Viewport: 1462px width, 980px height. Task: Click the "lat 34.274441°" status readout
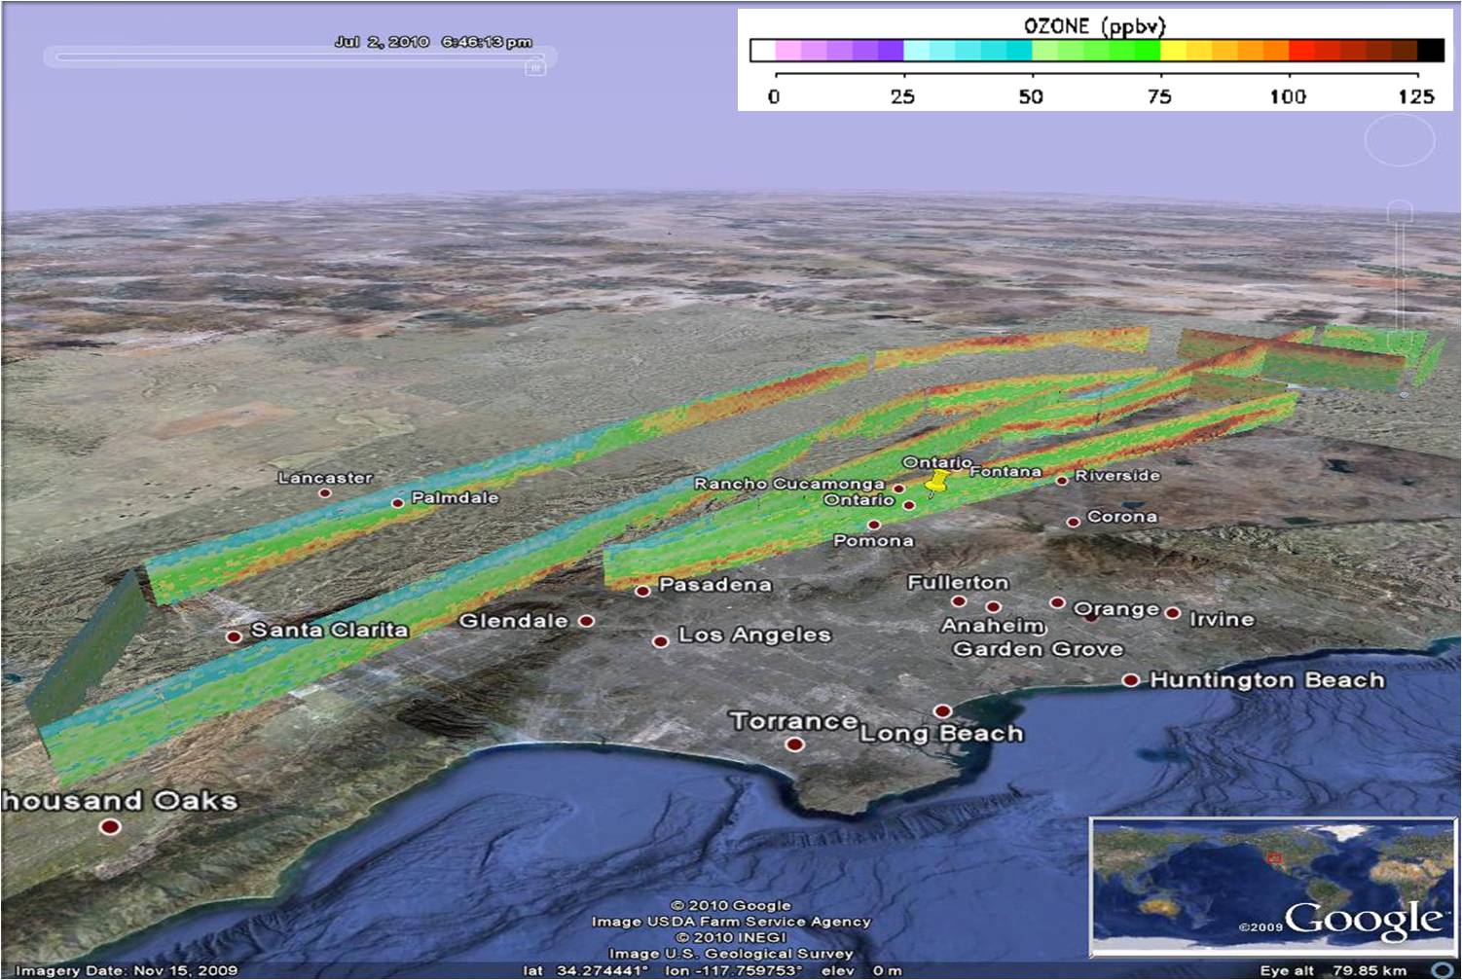click(x=586, y=970)
